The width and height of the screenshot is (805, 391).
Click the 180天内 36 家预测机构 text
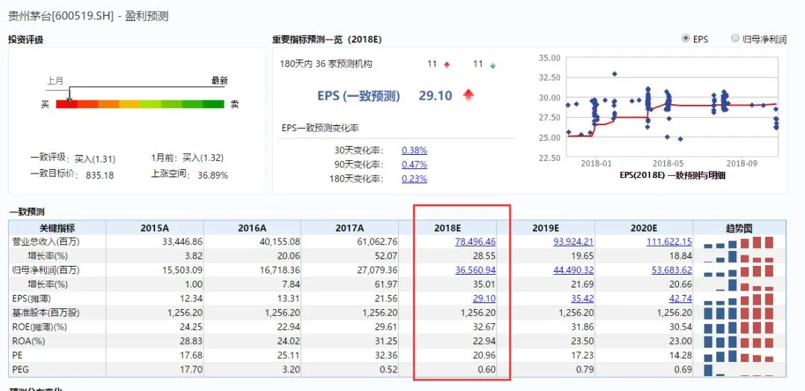tap(326, 64)
